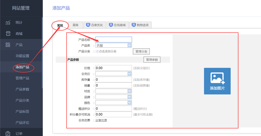Click the 设置优惠 link
Viewport: 261px width, 136px height.
point(101,120)
